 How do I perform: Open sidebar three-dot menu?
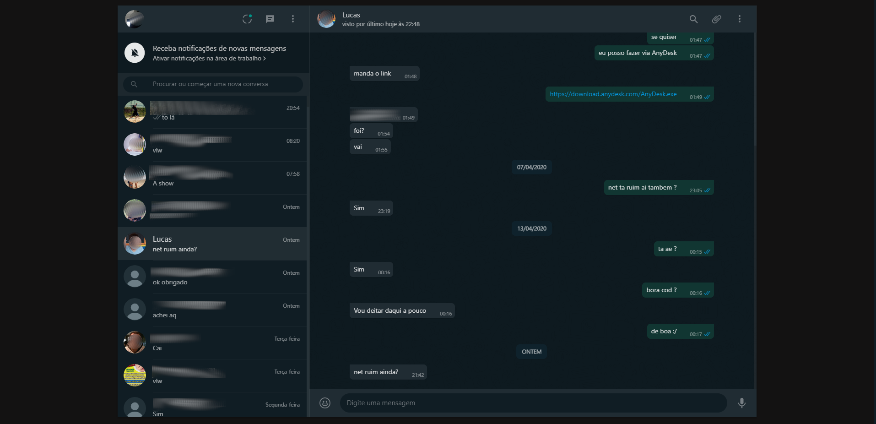tap(293, 19)
